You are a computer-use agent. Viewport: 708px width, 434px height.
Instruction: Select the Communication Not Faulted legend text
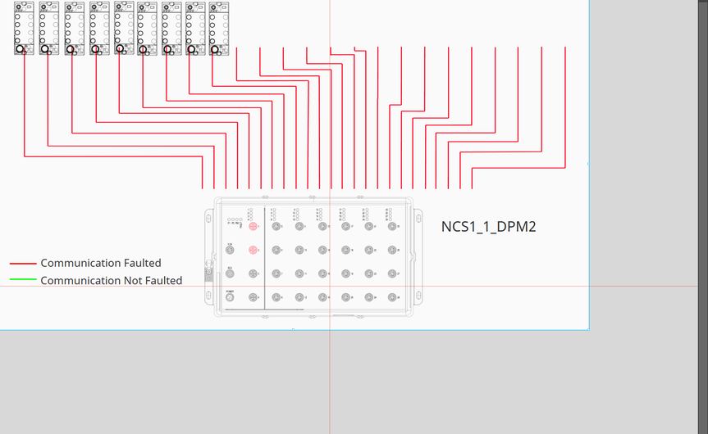(x=112, y=280)
